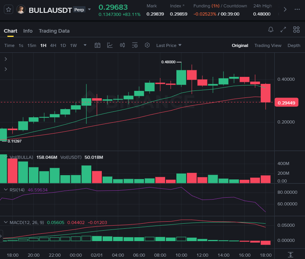Viewport: 305px width, 259px height.
Task: Click the RSI value 46.59634
Action: coord(38,190)
